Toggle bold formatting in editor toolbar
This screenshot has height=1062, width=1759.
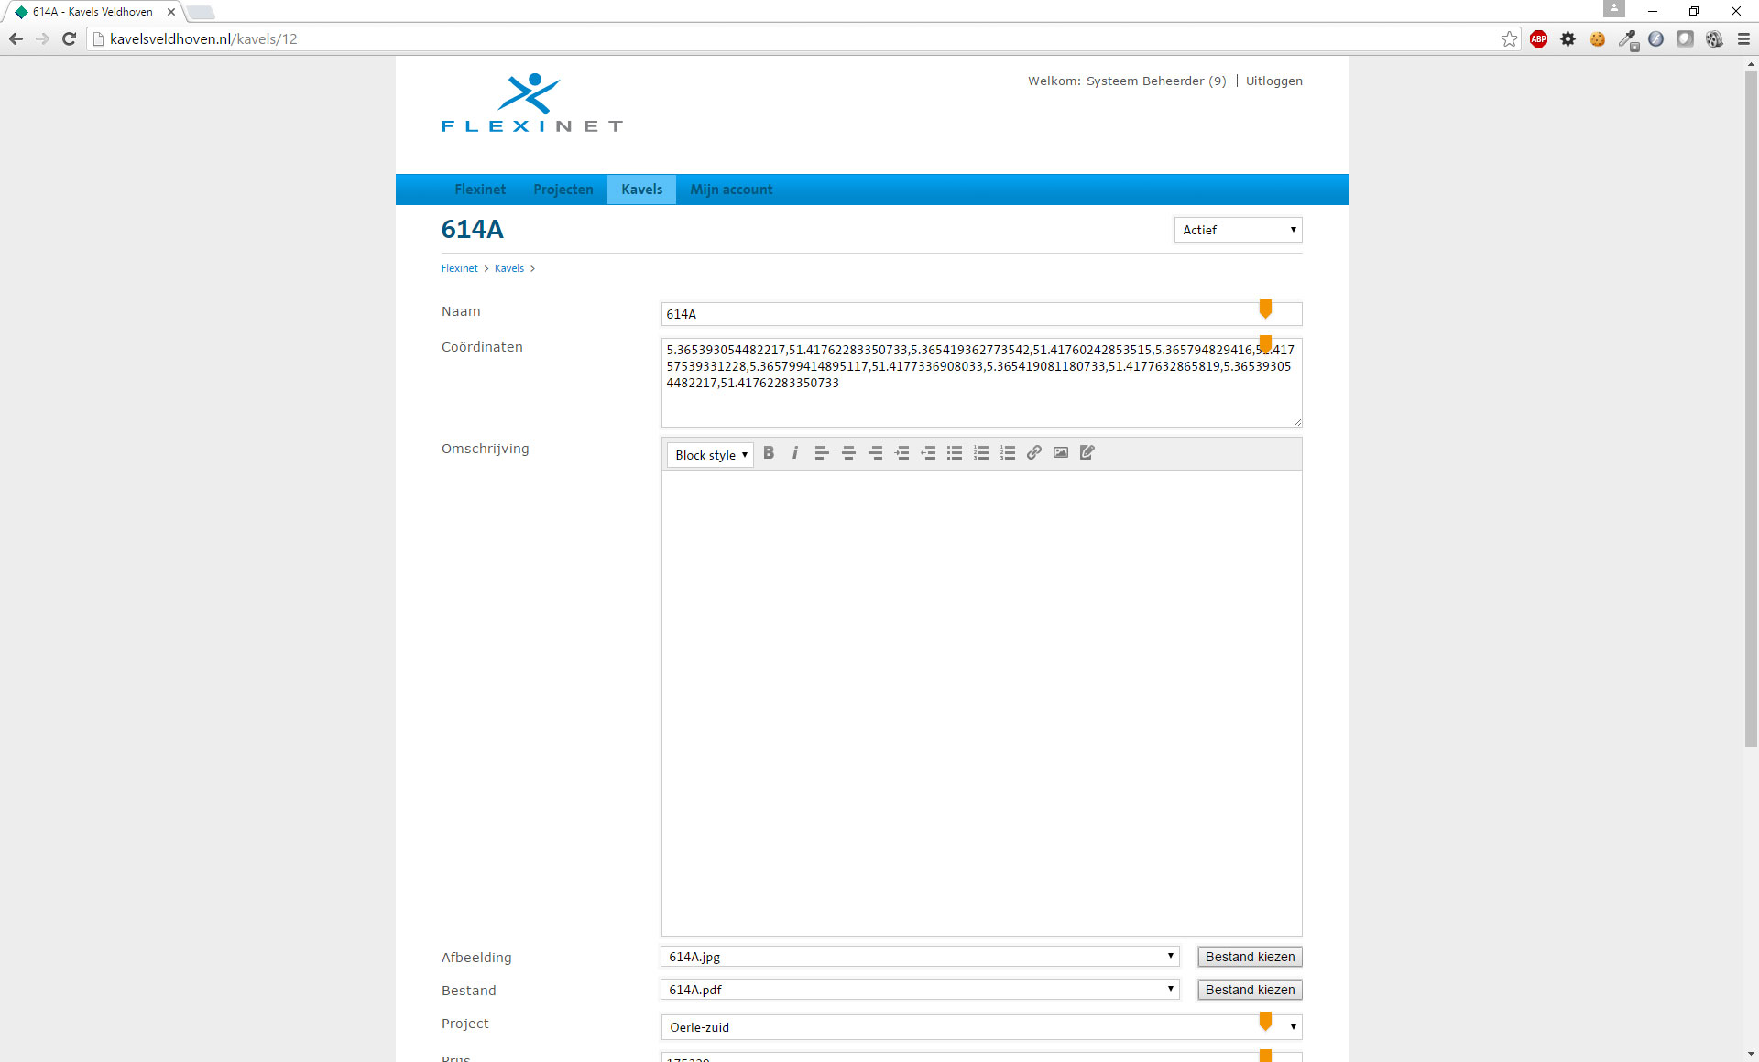769,453
